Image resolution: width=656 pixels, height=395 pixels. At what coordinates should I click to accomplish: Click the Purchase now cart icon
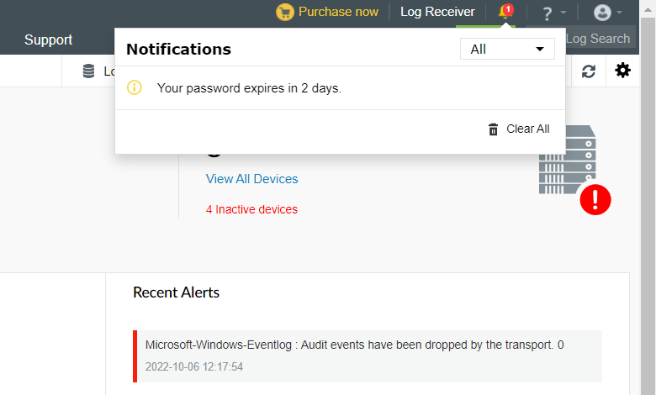[x=285, y=12]
